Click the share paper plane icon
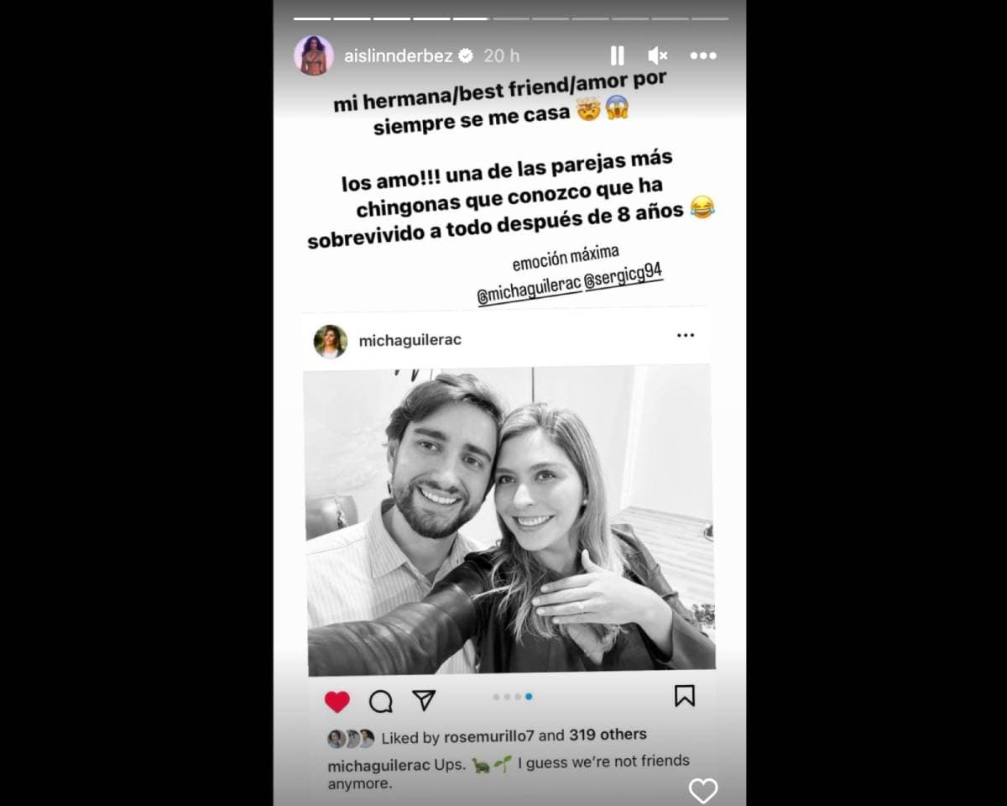1007x806 pixels. 425,700
